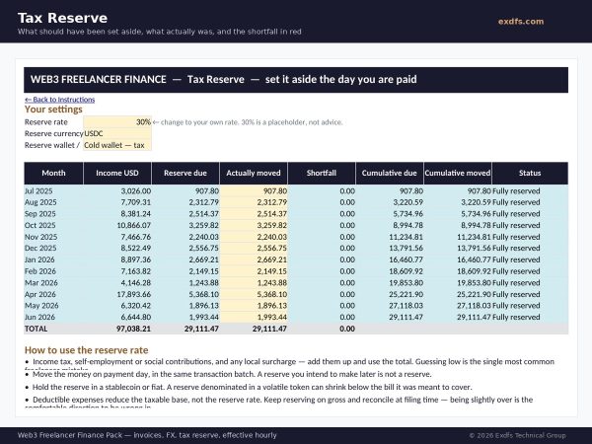
Task: Select May 2026 income 6,320.42
Action: point(117,306)
